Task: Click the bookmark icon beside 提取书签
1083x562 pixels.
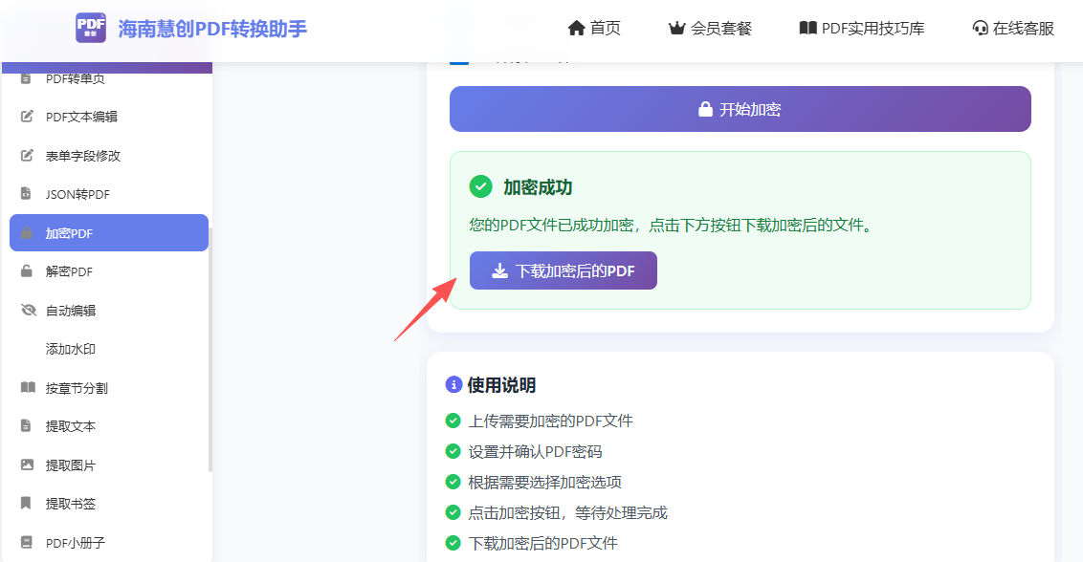Action: click(x=26, y=503)
